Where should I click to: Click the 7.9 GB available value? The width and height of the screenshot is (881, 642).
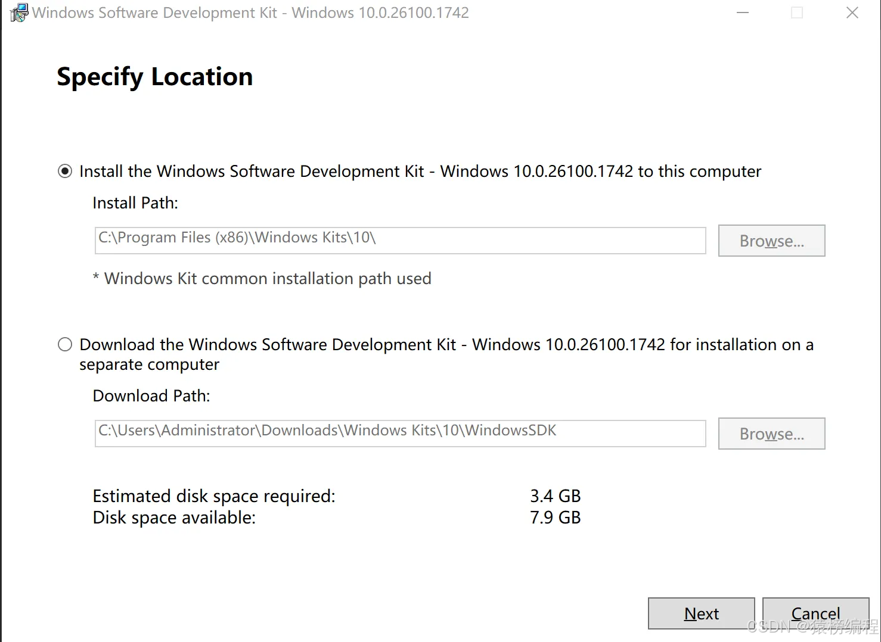tap(556, 518)
